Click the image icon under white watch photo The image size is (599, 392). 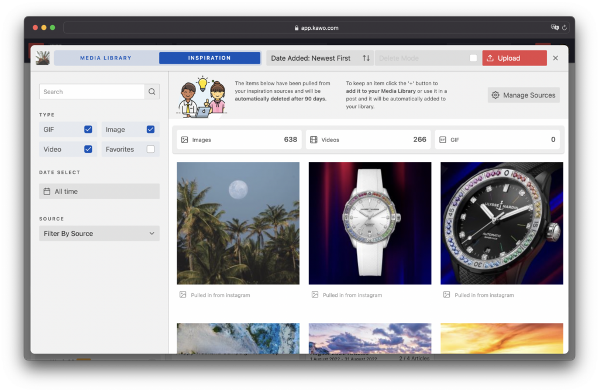click(315, 294)
